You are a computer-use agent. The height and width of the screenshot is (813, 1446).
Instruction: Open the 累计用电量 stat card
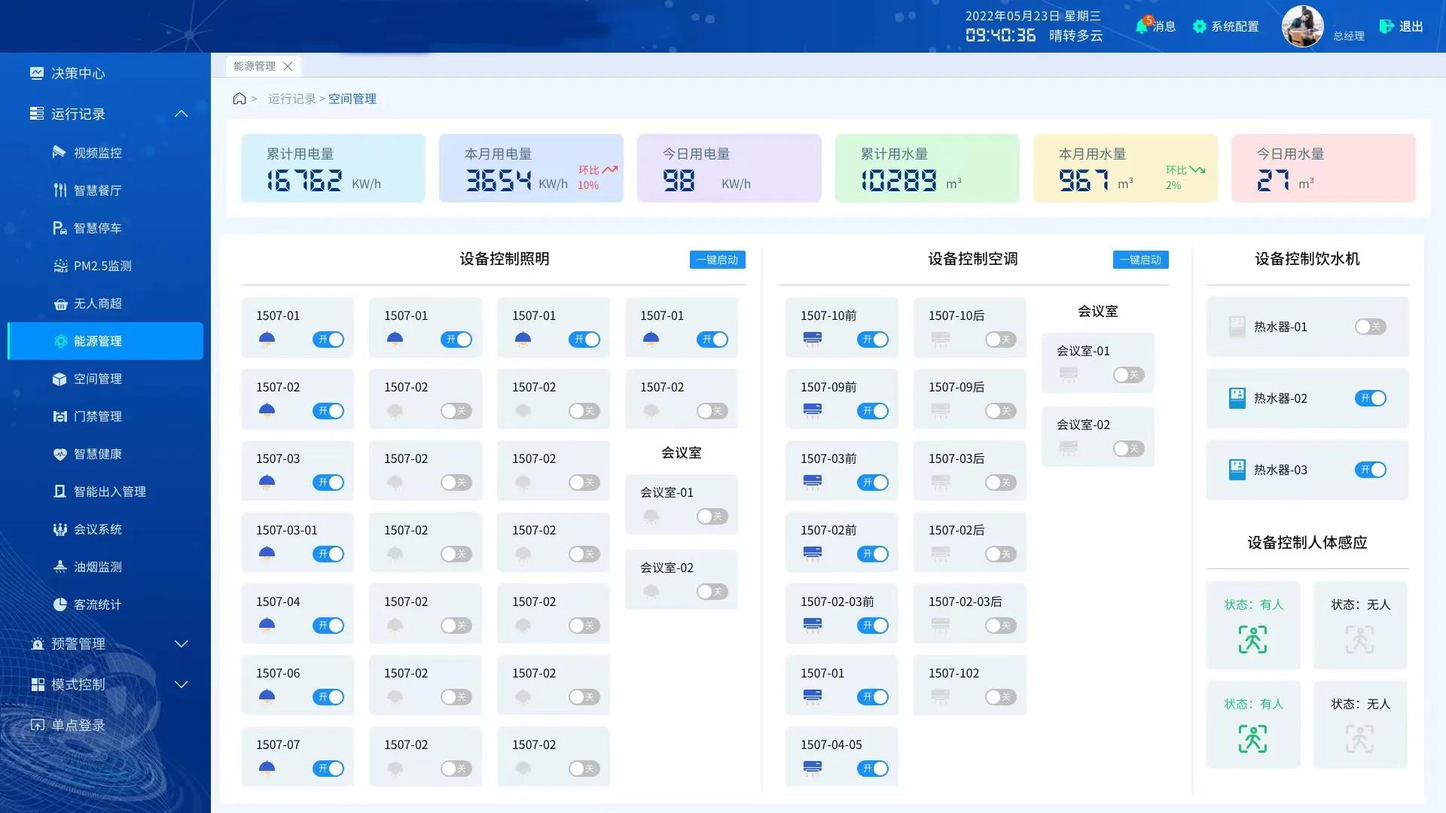pos(333,168)
